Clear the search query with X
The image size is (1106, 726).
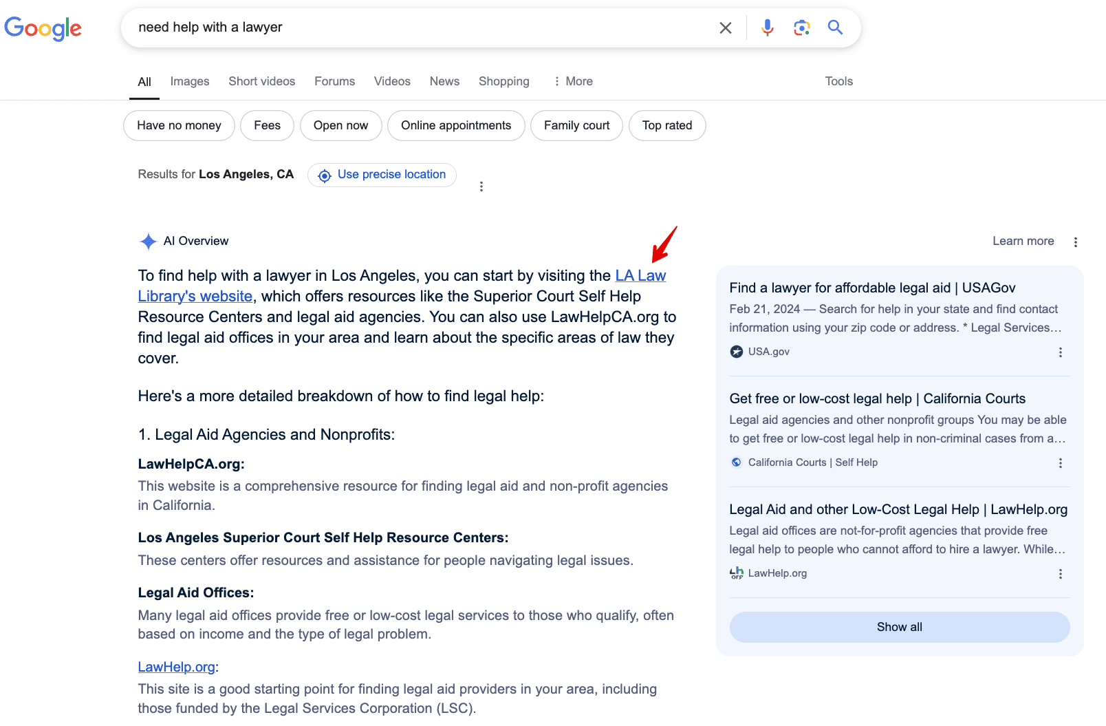point(726,28)
